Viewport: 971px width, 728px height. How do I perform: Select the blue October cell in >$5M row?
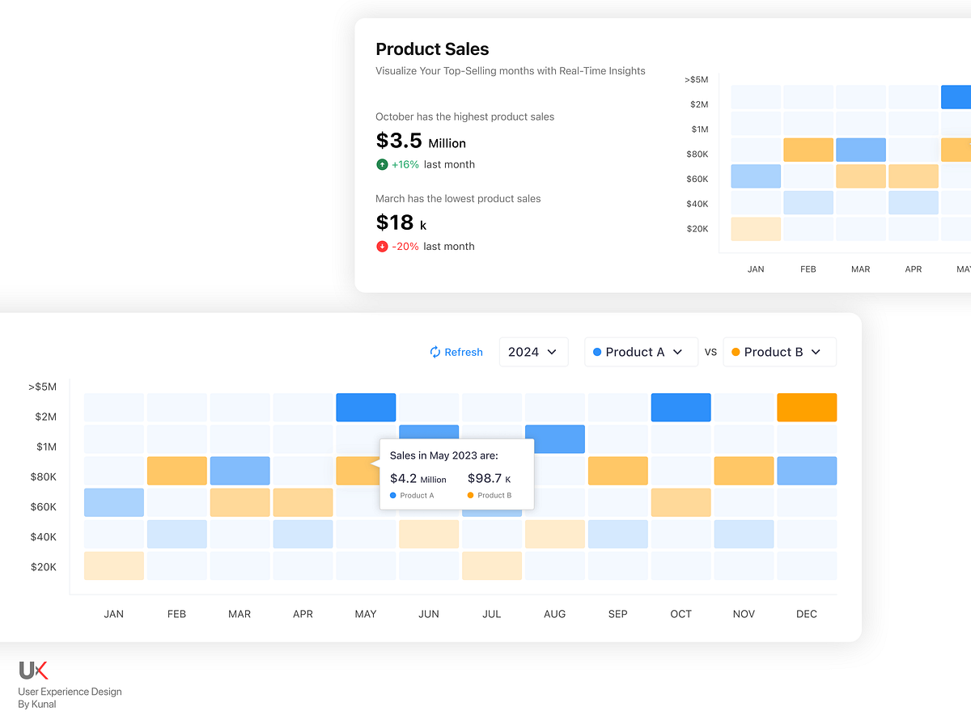coord(681,407)
